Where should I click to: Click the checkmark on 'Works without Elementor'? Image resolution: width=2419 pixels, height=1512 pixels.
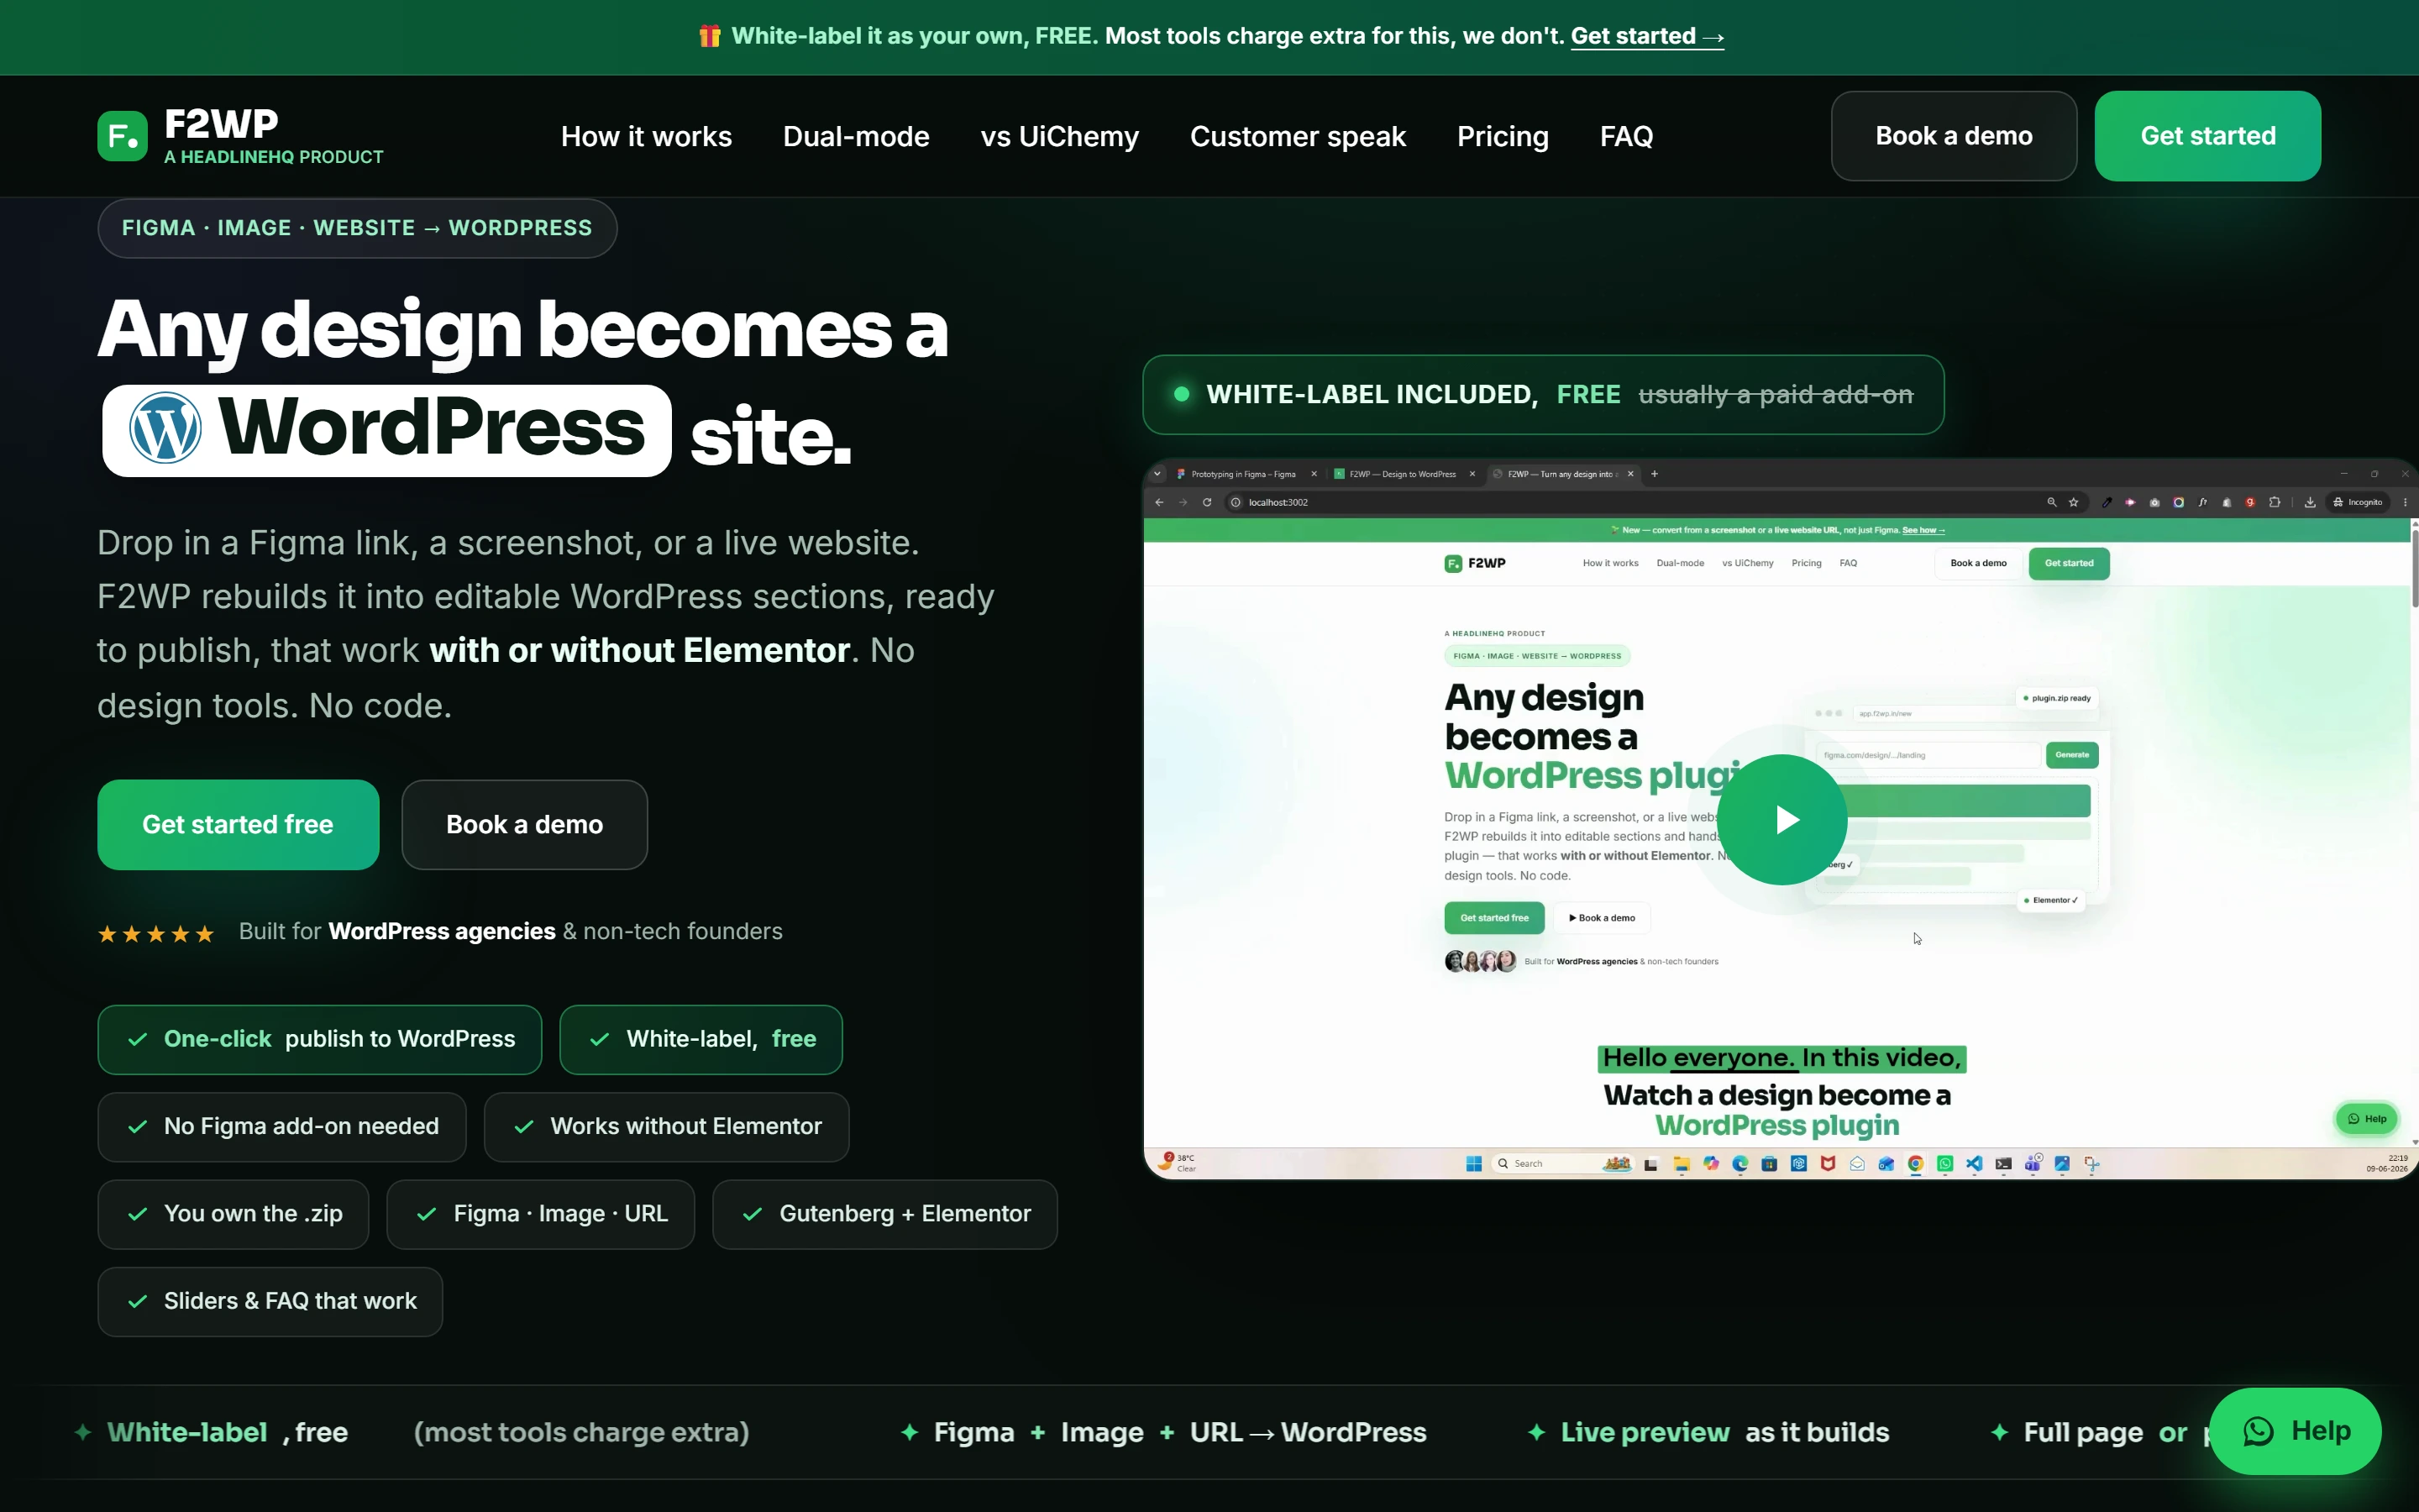(x=524, y=1126)
